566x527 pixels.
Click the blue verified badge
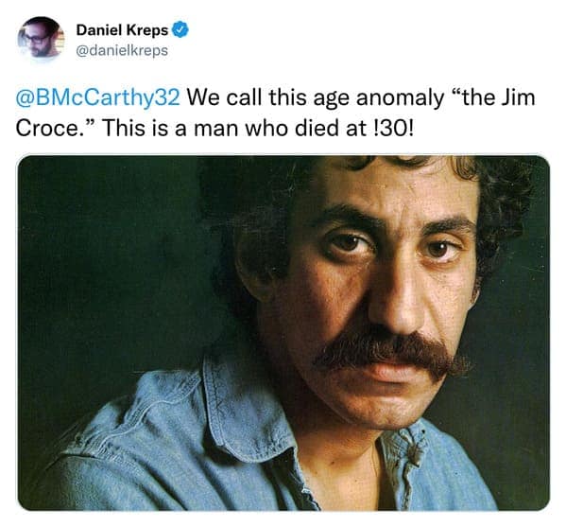coord(180,30)
